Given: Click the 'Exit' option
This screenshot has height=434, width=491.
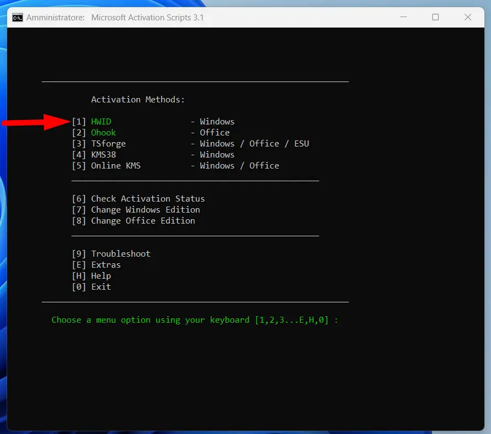Looking at the screenshot, I should pos(91,287).
